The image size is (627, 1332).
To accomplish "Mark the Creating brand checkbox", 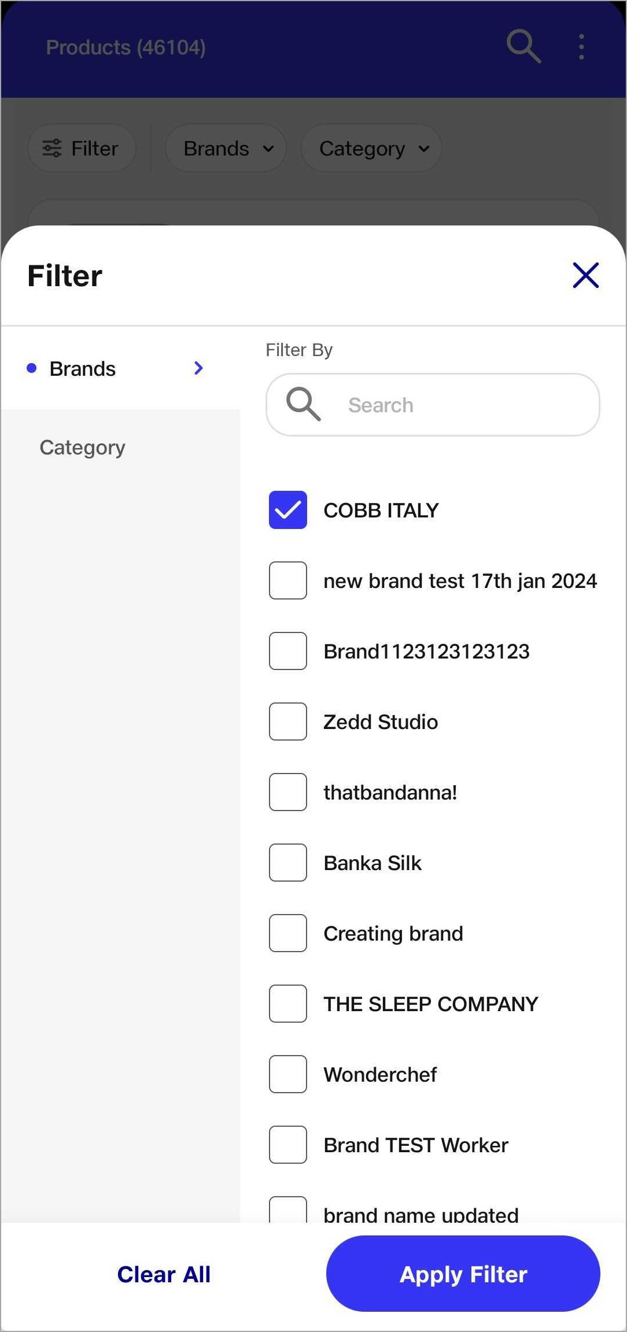I will click(287, 933).
